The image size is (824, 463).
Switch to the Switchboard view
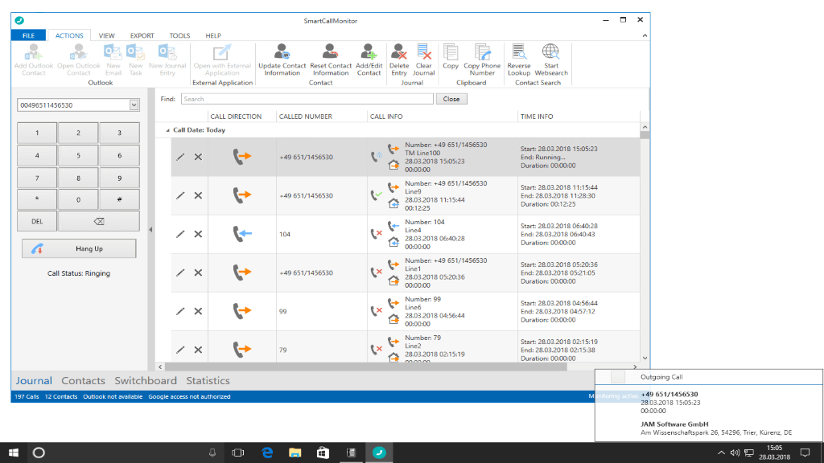(x=146, y=380)
